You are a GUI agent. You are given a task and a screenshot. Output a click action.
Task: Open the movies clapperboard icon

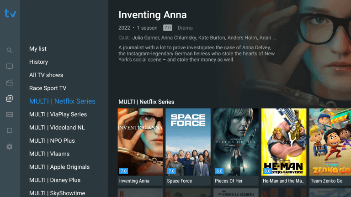pos(10,83)
